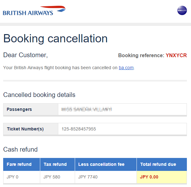The height and width of the screenshot is (187, 191).
Task: Click the Cash refund section heading
Action: (20, 149)
